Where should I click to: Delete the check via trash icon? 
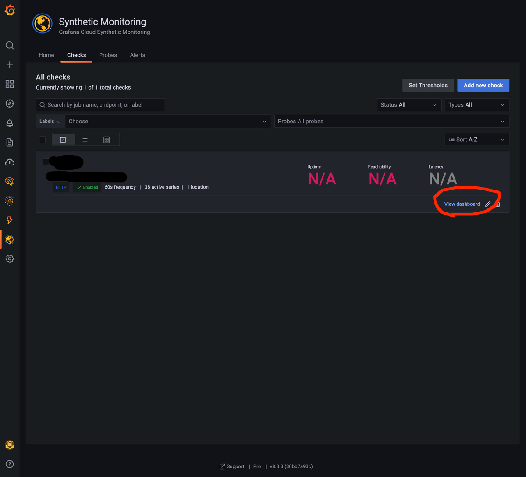pyautogui.click(x=498, y=204)
